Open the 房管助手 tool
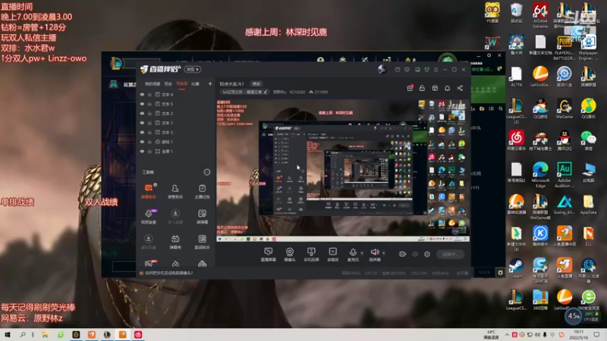The height and width of the screenshot is (341, 607). (x=175, y=191)
